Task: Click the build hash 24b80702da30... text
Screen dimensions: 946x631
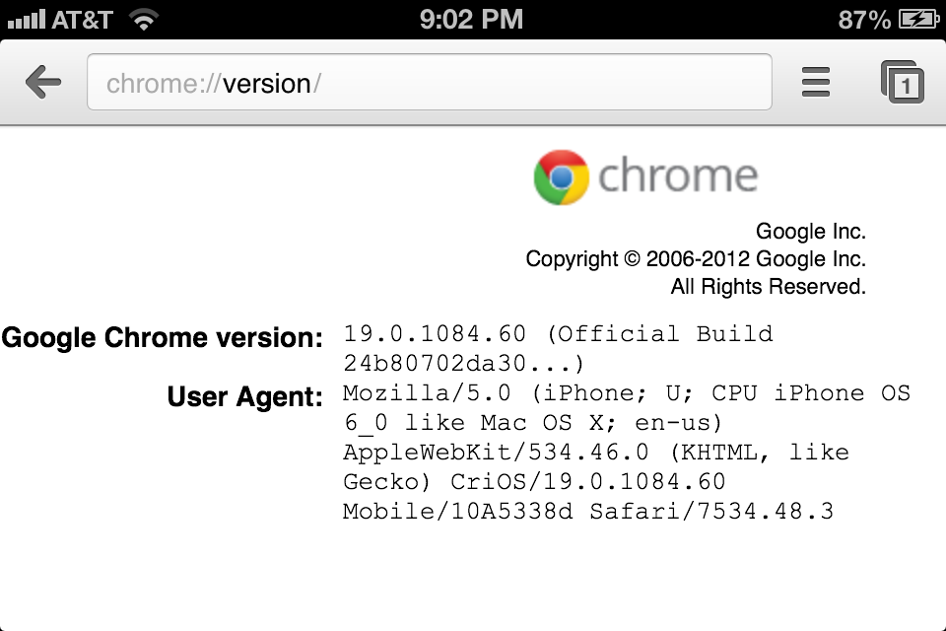Action: click(463, 363)
